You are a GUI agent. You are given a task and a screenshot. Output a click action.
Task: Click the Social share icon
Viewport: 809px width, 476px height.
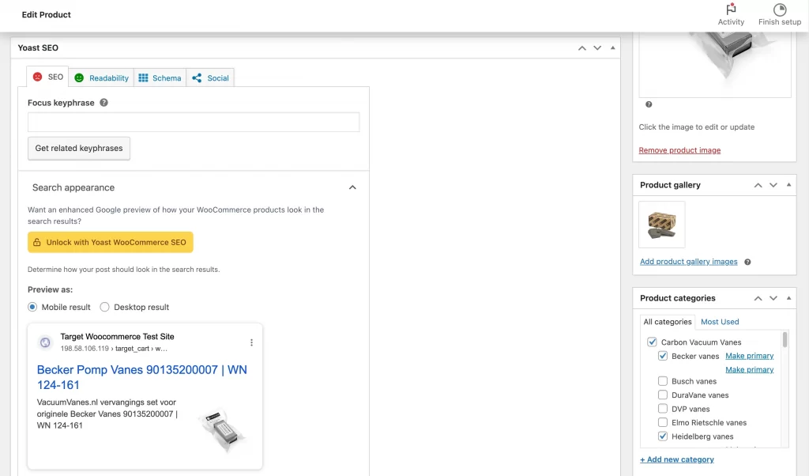[197, 78]
